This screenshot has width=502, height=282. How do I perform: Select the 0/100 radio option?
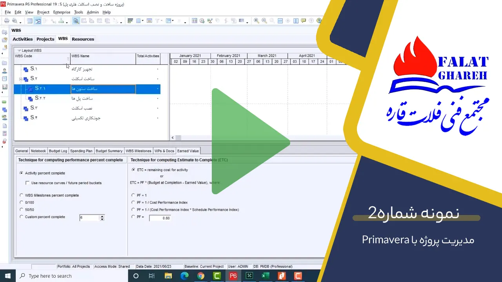pos(22,202)
